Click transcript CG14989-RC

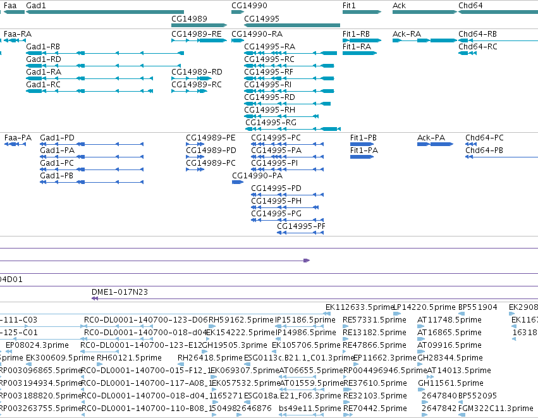pyautogui.click(x=190, y=91)
